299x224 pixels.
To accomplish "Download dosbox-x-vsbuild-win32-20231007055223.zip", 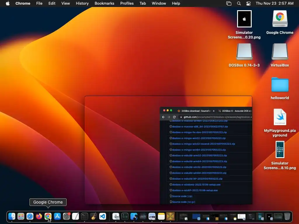I will (199, 167).
